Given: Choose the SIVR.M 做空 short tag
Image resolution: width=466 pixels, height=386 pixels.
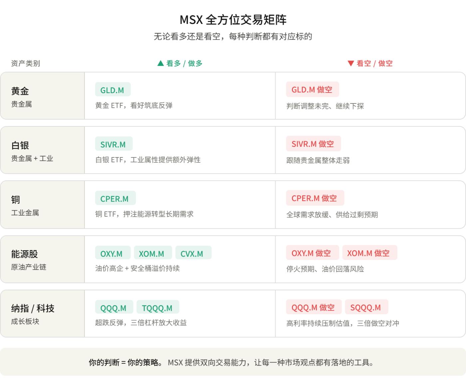Looking at the screenshot, I should coord(313,144).
